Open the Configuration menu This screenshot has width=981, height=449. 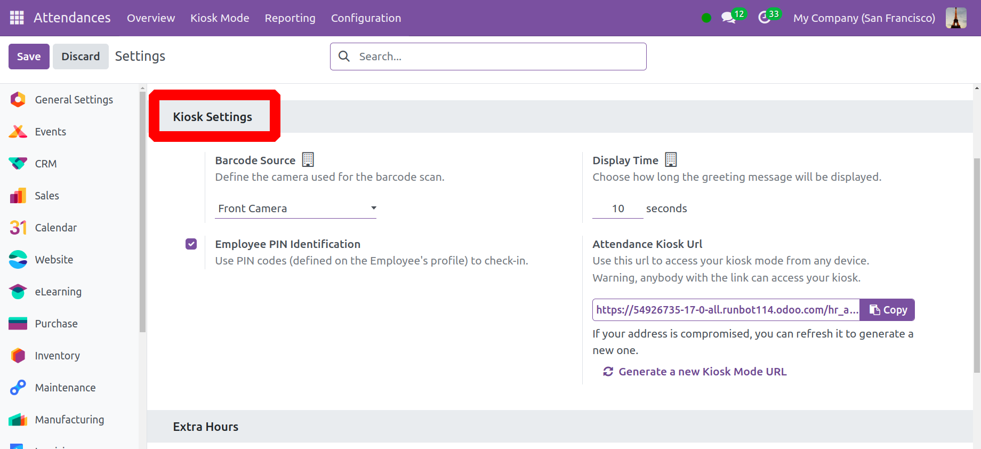tap(366, 18)
